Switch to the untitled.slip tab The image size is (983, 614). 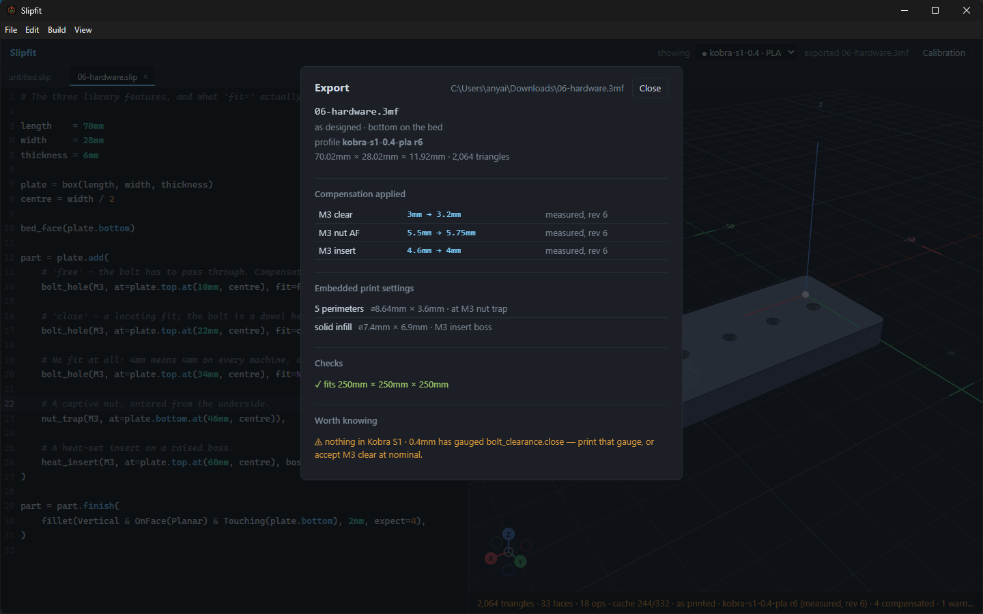pyautogui.click(x=30, y=77)
